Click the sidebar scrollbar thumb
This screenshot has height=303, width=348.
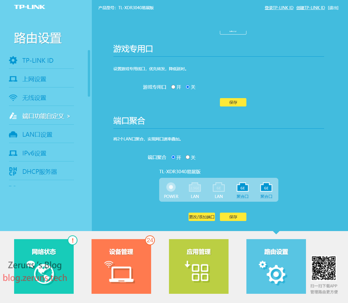(x=89, y=73)
